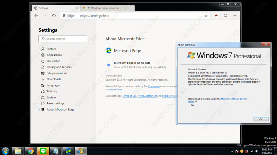Click the forward navigation arrow
Screen dimensions: 277x155
pos(45,15)
